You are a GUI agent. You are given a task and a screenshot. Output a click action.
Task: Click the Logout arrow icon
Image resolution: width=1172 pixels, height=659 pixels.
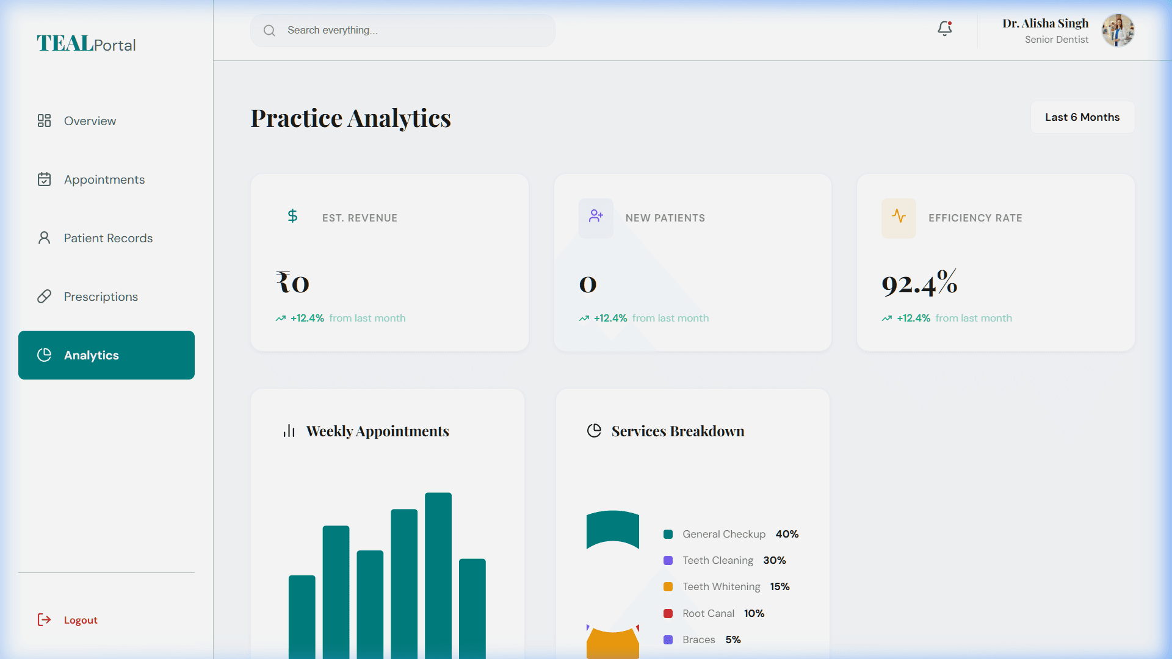tap(44, 620)
